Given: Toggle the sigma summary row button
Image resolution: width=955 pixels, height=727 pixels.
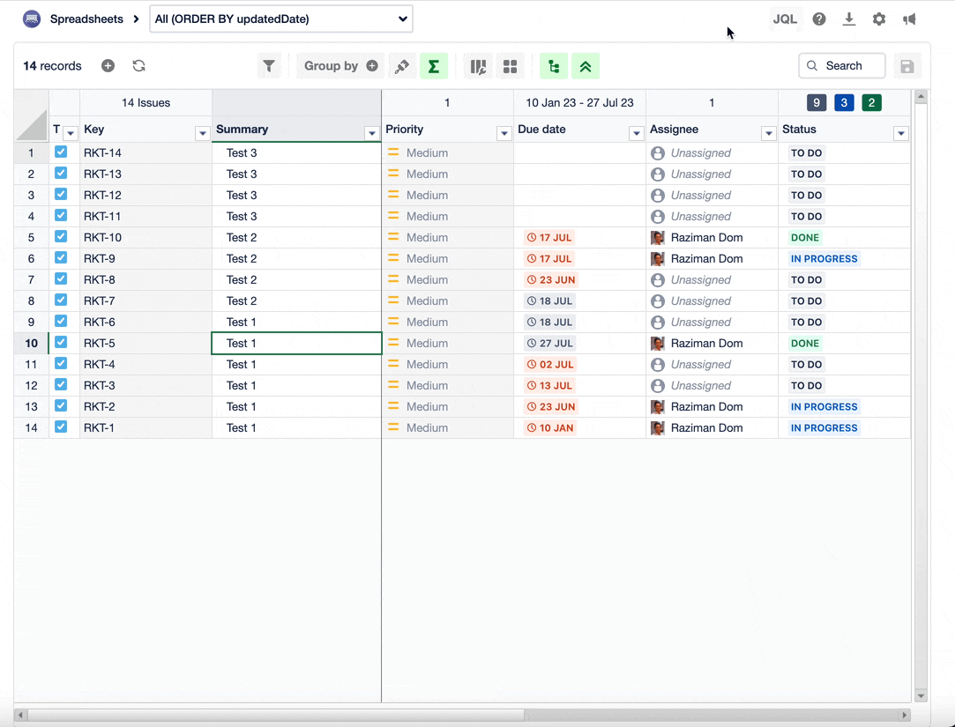Looking at the screenshot, I should pyautogui.click(x=433, y=66).
